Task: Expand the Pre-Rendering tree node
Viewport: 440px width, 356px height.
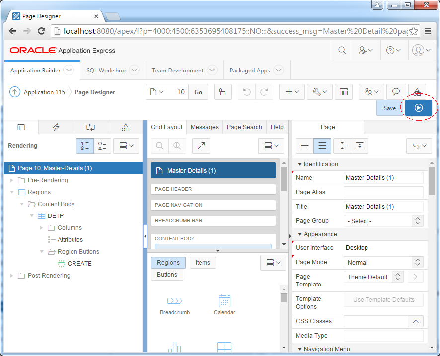Action: click(x=12, y=180)
